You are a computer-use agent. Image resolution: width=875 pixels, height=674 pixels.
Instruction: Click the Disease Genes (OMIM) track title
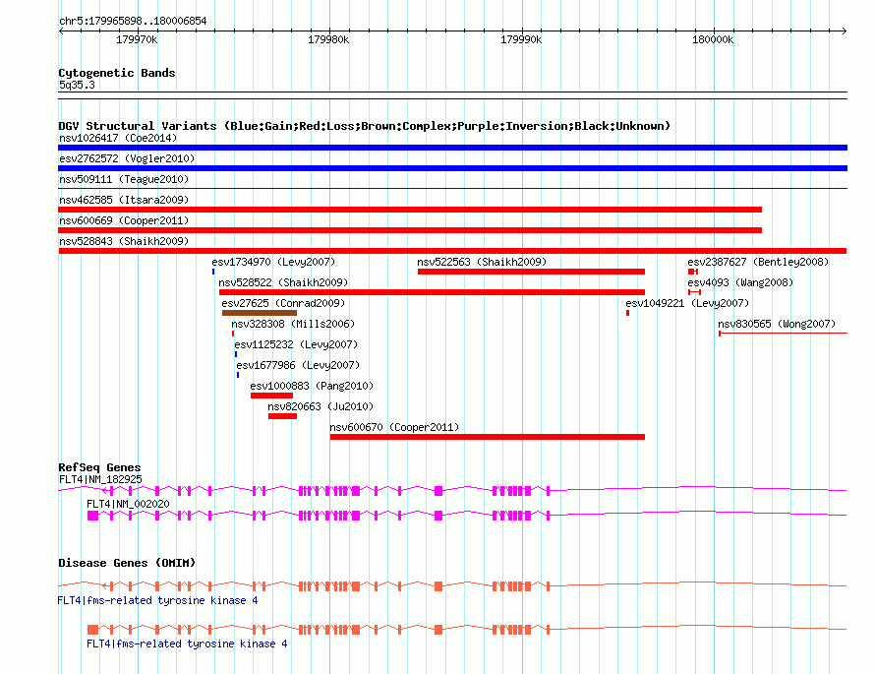click(x=127, y=563)
